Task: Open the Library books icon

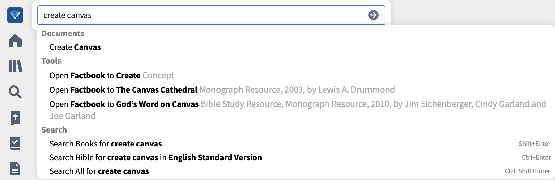Action: pos(15,66)
